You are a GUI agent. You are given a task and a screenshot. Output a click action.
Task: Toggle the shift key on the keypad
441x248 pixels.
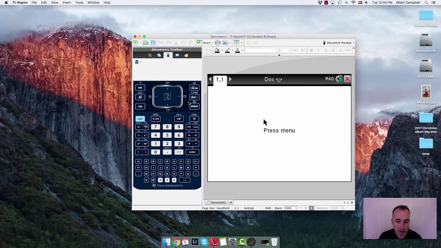[x=156, y=119]
